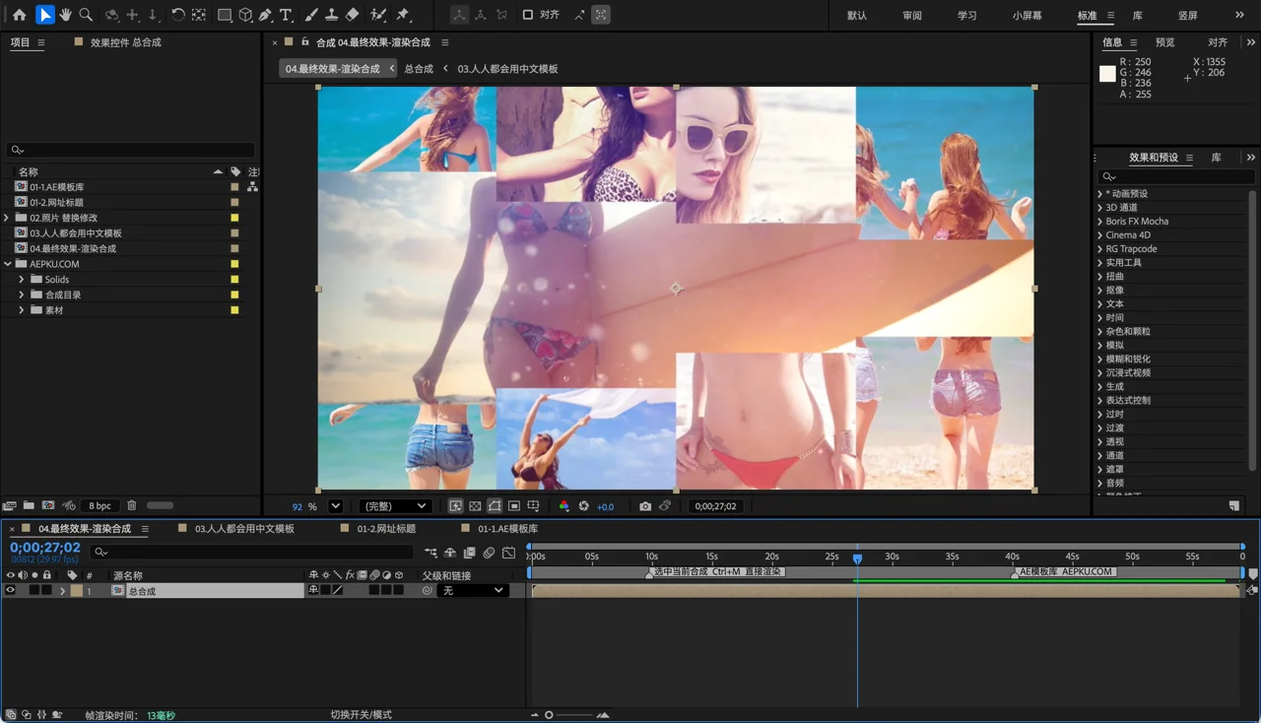Delete selected project item with trash icon
This screenshot has width=1261, height=723.
click(131, 505)
